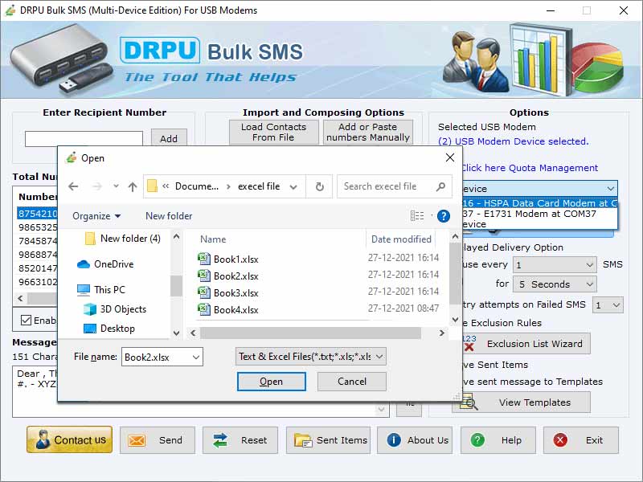
Task: Go up one folder level
Action: [132, 187]
